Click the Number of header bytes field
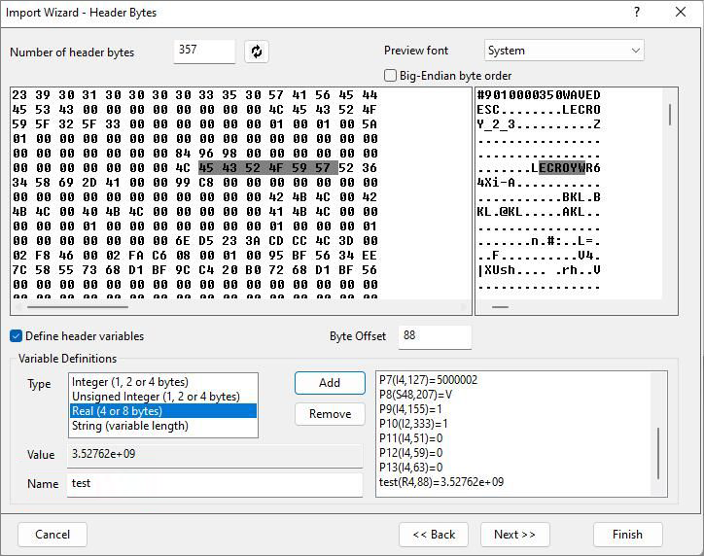 pos(204,52)
